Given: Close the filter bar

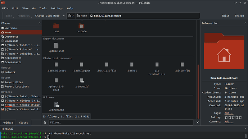Looking at the screenshot, I should pyautogui.click(x=197, y=122).
